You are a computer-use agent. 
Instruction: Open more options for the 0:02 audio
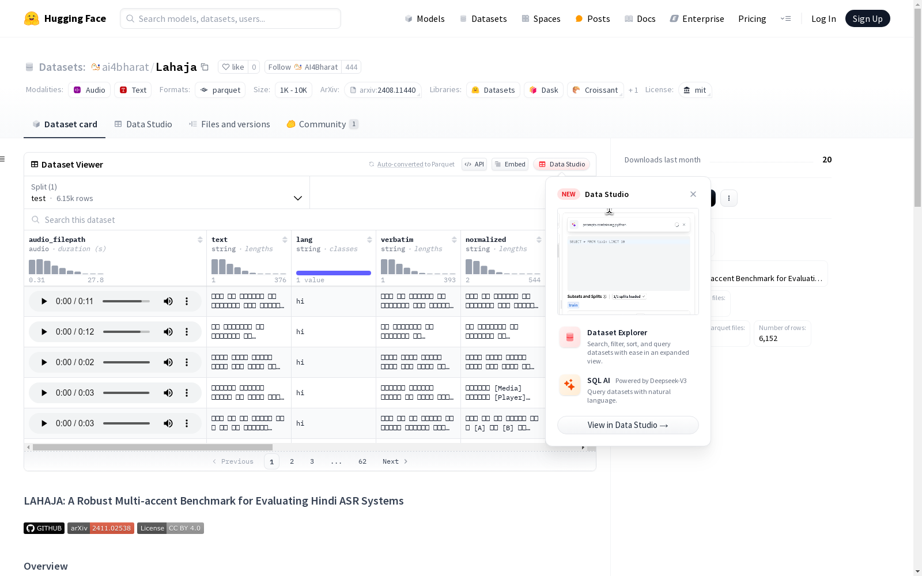click(x=187, y=362)
